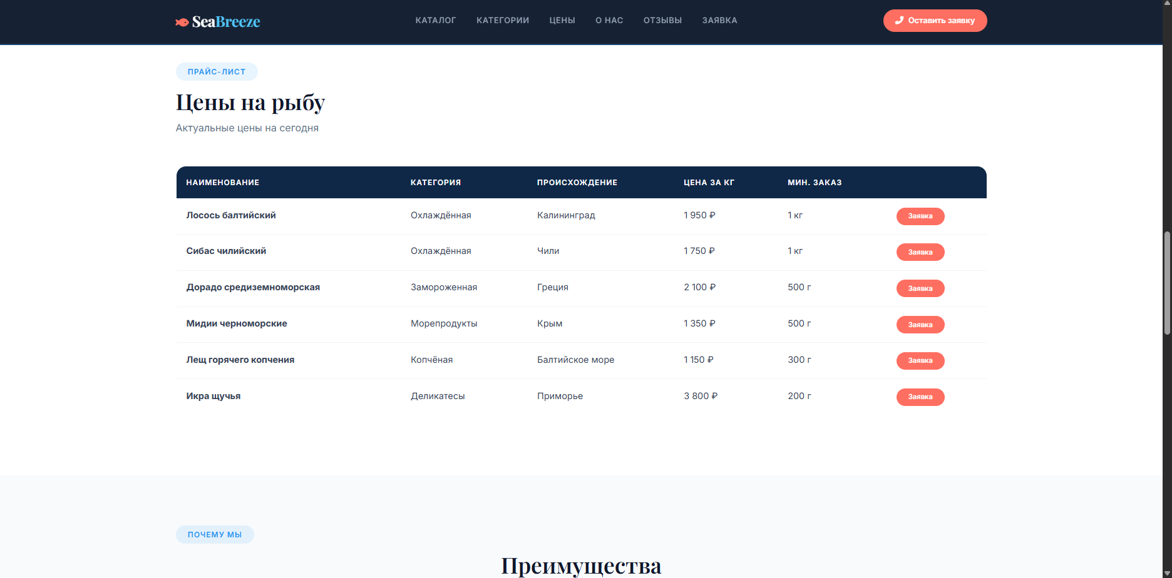The width and height of the screenshot is (1172, 578).
Task: Click the Наименование column header
Action: pyautogui.click(x=223, y=183)
